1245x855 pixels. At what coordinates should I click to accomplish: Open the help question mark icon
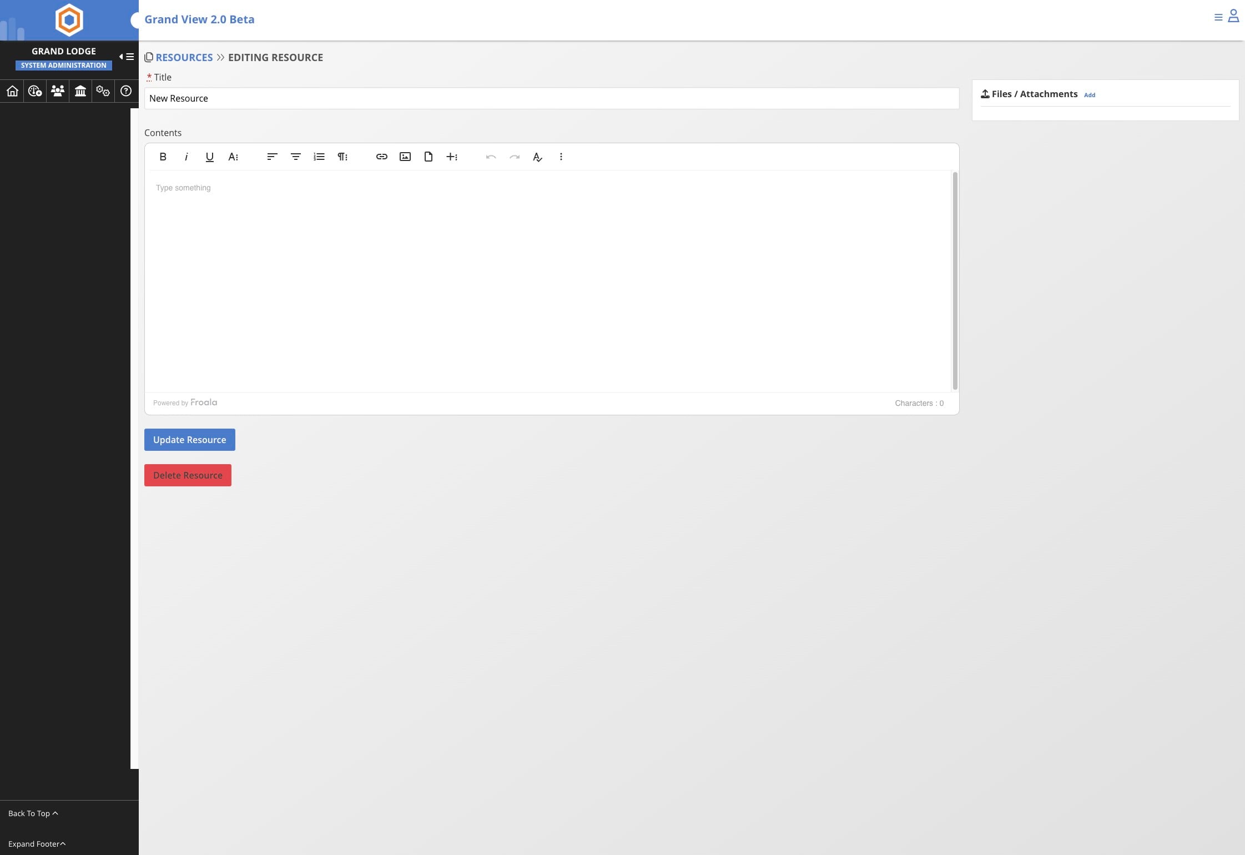click(126, 90)
